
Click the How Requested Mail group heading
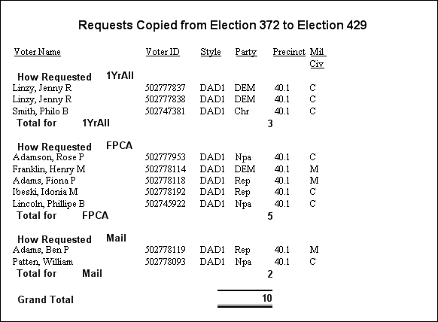tap(71, 238)
